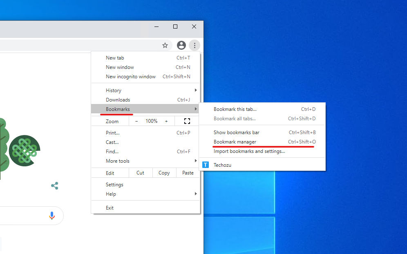This screenshot has width=407, height=254.
Task: Click the three-dot Chrome menu button
Action: click(195, 45)
